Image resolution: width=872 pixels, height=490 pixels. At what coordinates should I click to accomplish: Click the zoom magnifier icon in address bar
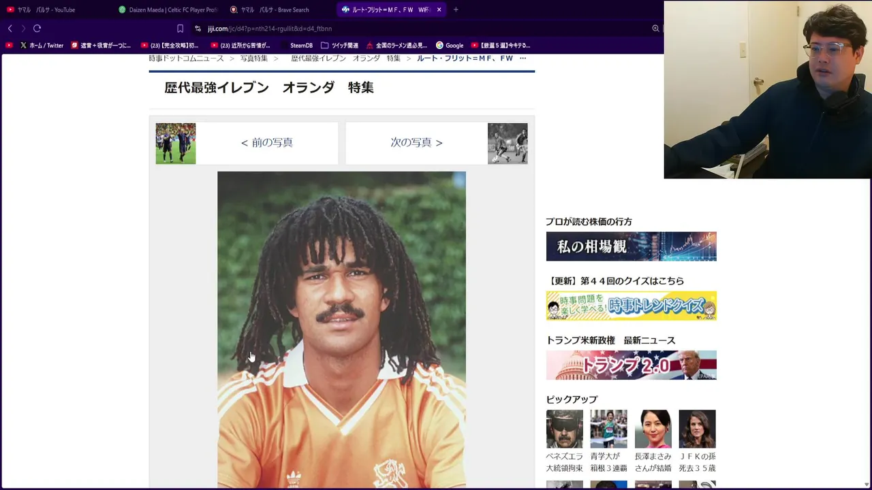pos(655,29)
